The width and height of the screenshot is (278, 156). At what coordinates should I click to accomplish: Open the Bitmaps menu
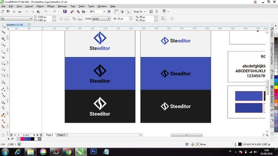pos(62,6)
